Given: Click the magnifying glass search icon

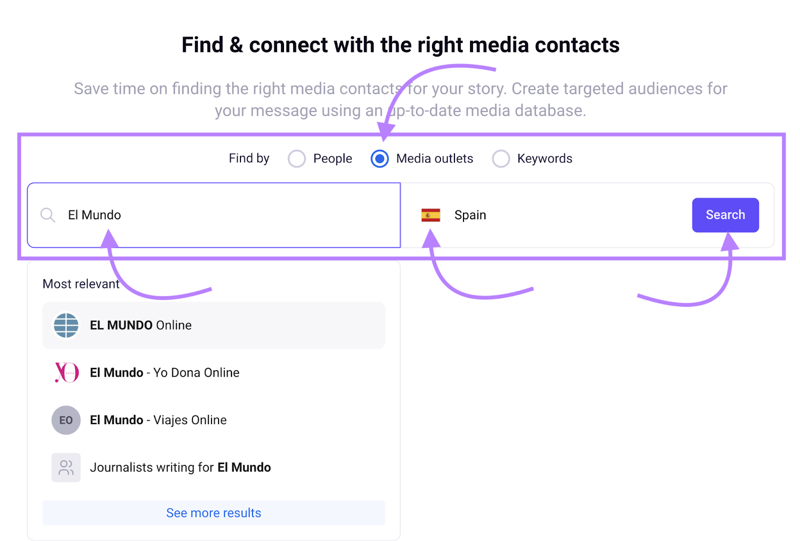Looking at the screenshot, I should click(x=48, y=215).
